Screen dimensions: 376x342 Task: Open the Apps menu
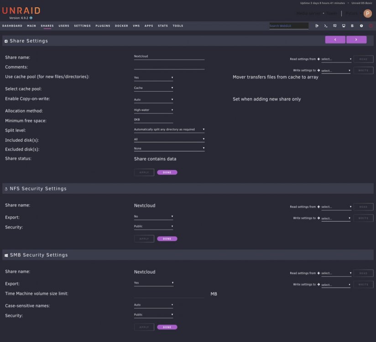(149, 26)
